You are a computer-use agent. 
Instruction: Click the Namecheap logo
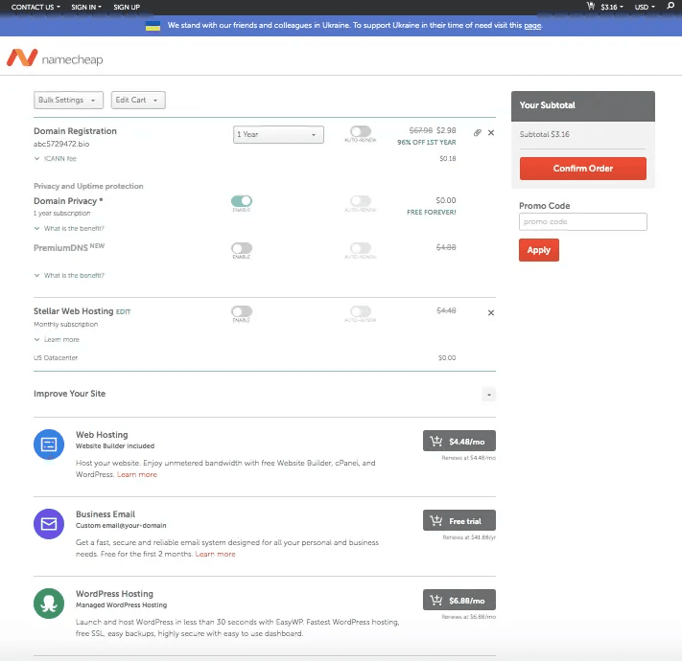pyautogui.click(x=55, y=57)
